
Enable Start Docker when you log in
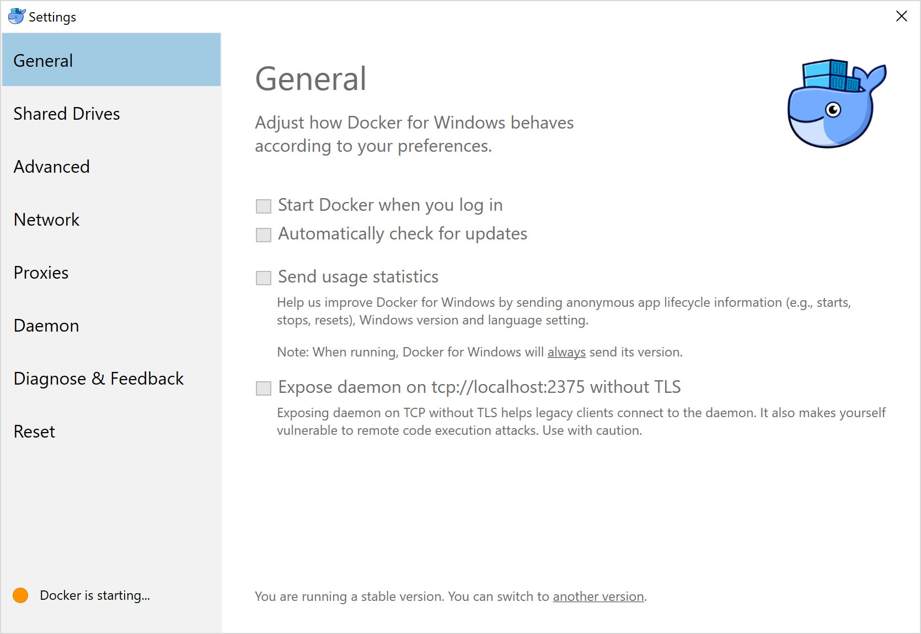(264, 206)
